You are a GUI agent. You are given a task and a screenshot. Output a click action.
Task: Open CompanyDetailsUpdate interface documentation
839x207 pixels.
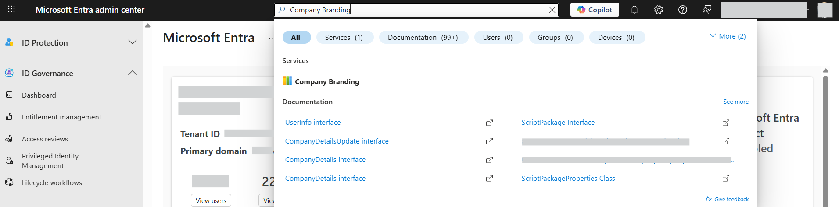pyautogui.click(x=337, y=141)
